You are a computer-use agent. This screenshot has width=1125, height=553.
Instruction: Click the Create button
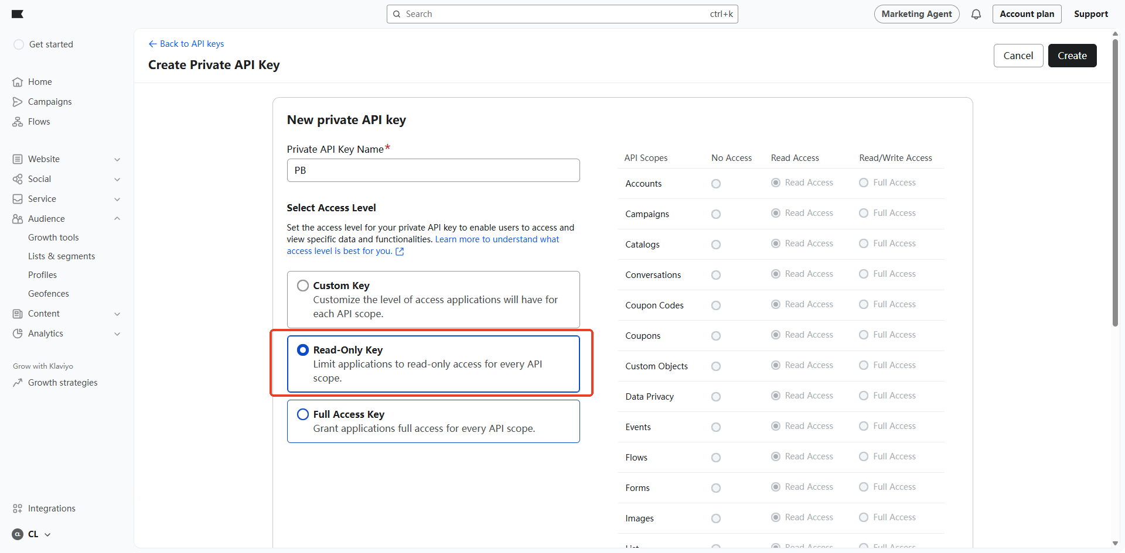point(1072,56)
